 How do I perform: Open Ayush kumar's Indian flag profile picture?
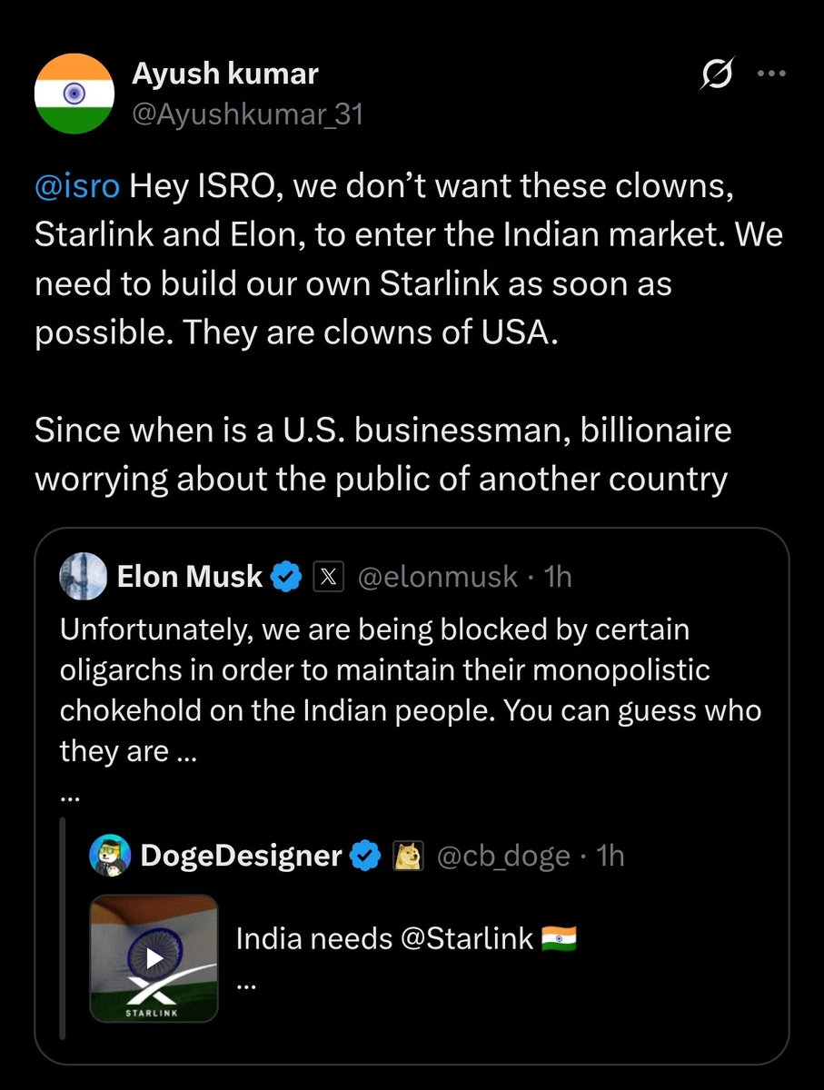pos(74,94)
